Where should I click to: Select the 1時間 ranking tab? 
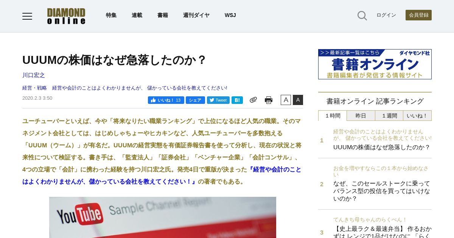(x=333, y=116)
